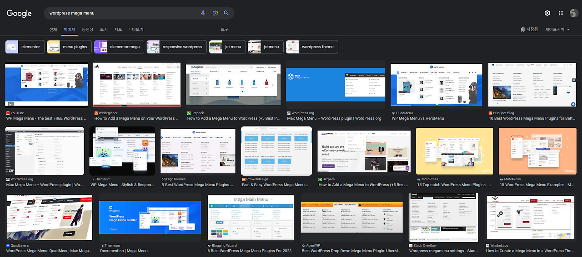
Task: Click '9 Best WordPress Mega Menu Plugins' title
Action: [197, 184]
